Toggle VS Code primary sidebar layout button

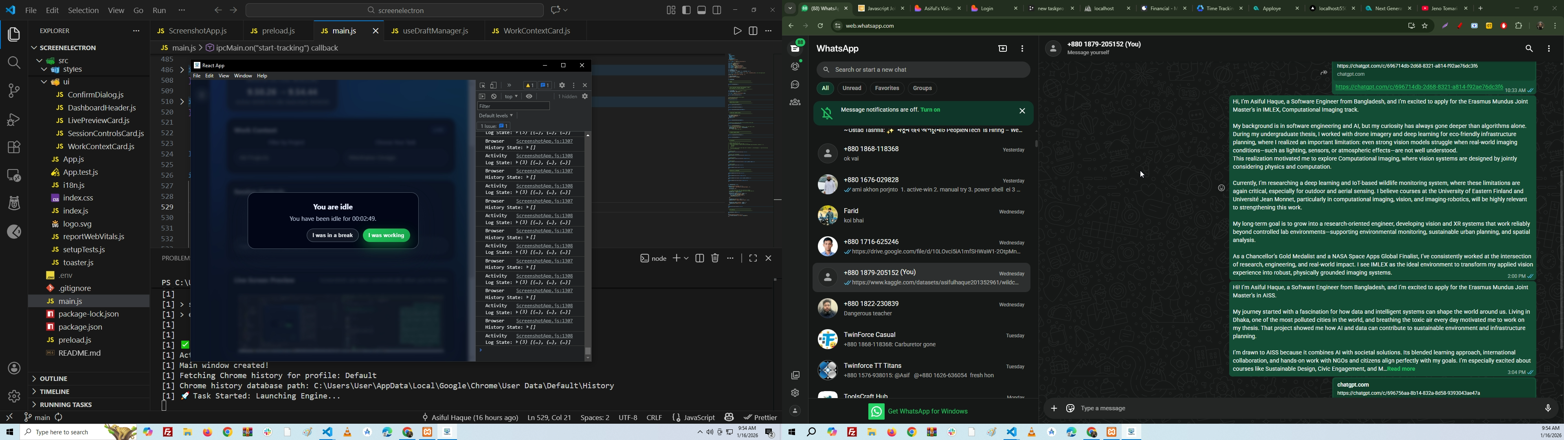pyautogui.click(x=687, y=10)
